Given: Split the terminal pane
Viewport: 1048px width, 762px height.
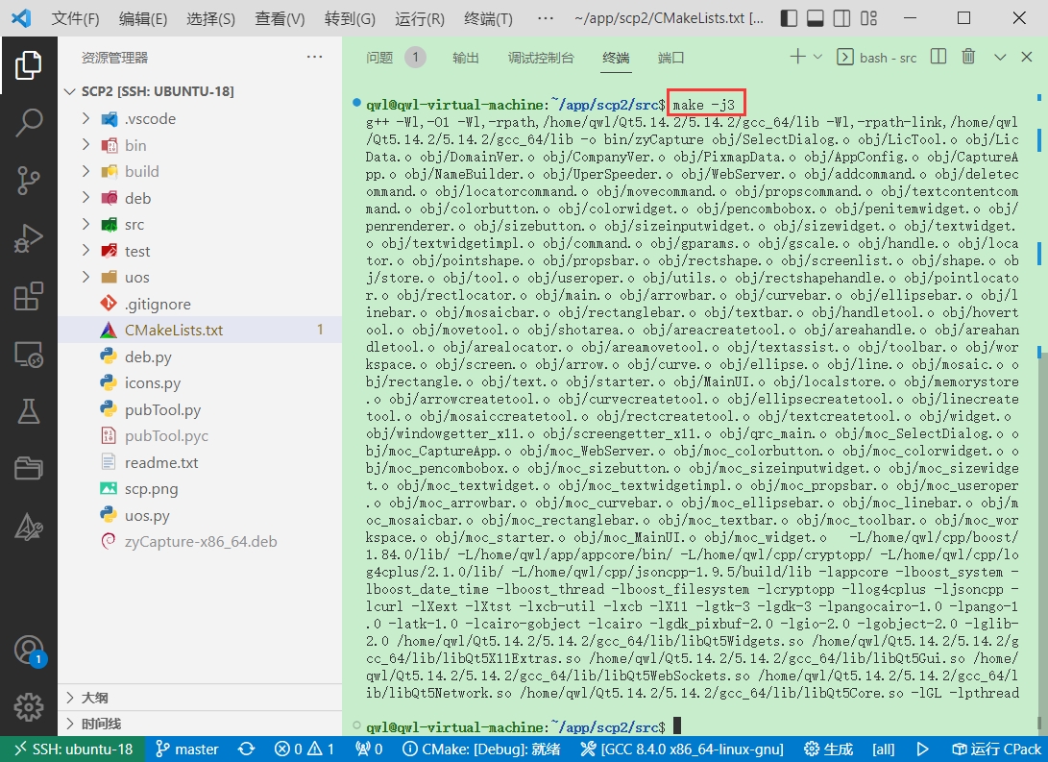Looking at the screenshot, I should 938,58.
